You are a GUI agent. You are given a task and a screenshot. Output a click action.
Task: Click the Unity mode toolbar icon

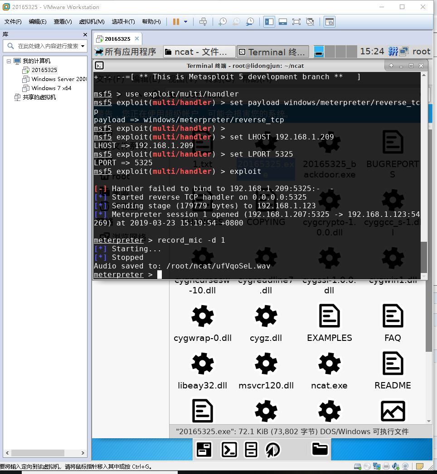point(310,22)
